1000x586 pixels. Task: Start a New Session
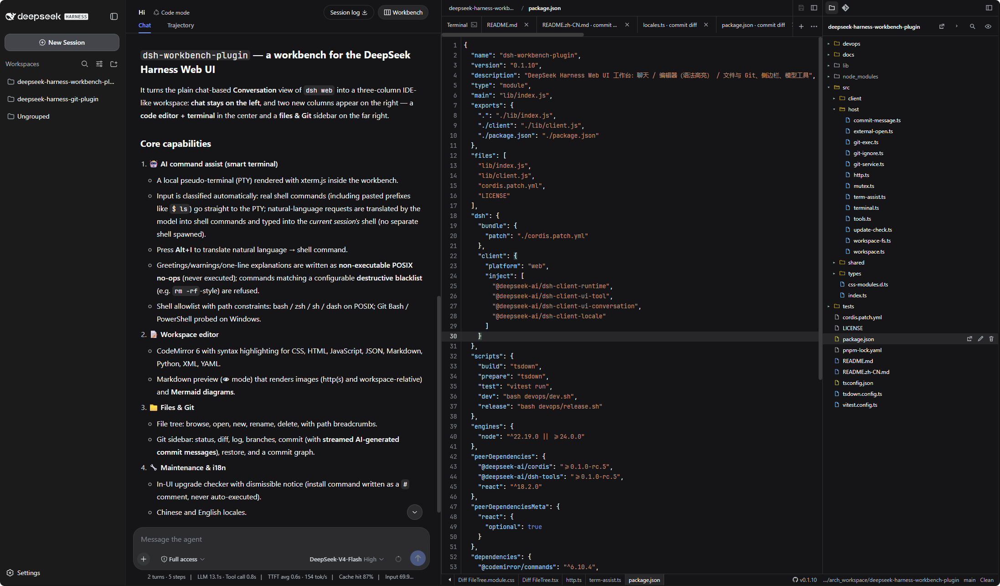point(62,42)
